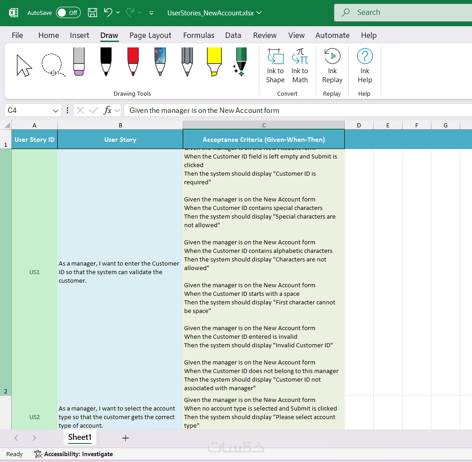Click Ink to Math
This screenshot has height=462, width=472.
click(300, 66)
